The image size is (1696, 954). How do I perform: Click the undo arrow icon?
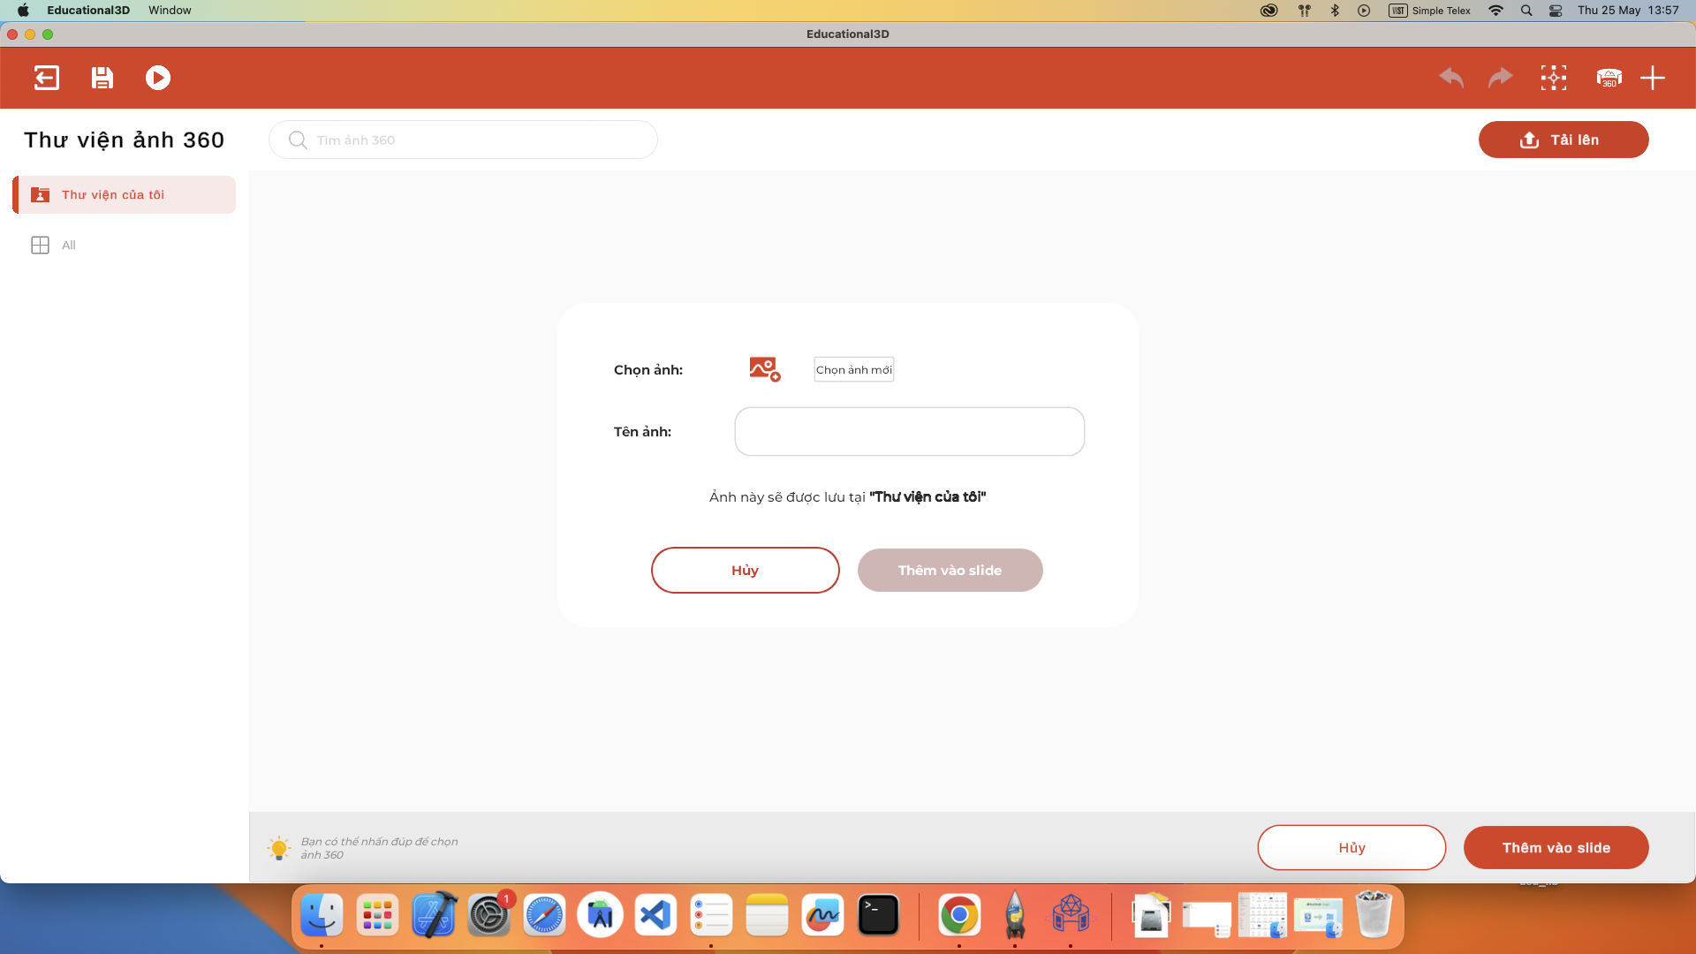coord(1451,78)
